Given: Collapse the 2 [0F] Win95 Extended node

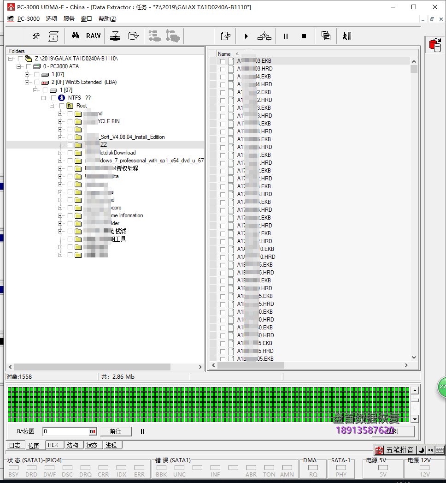Looking at the screenshot, I should click(x=27, y=82).
